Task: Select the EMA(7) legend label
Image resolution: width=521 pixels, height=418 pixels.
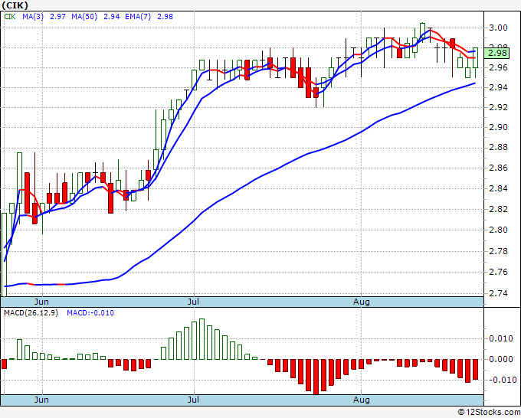Action: point(138,17)
